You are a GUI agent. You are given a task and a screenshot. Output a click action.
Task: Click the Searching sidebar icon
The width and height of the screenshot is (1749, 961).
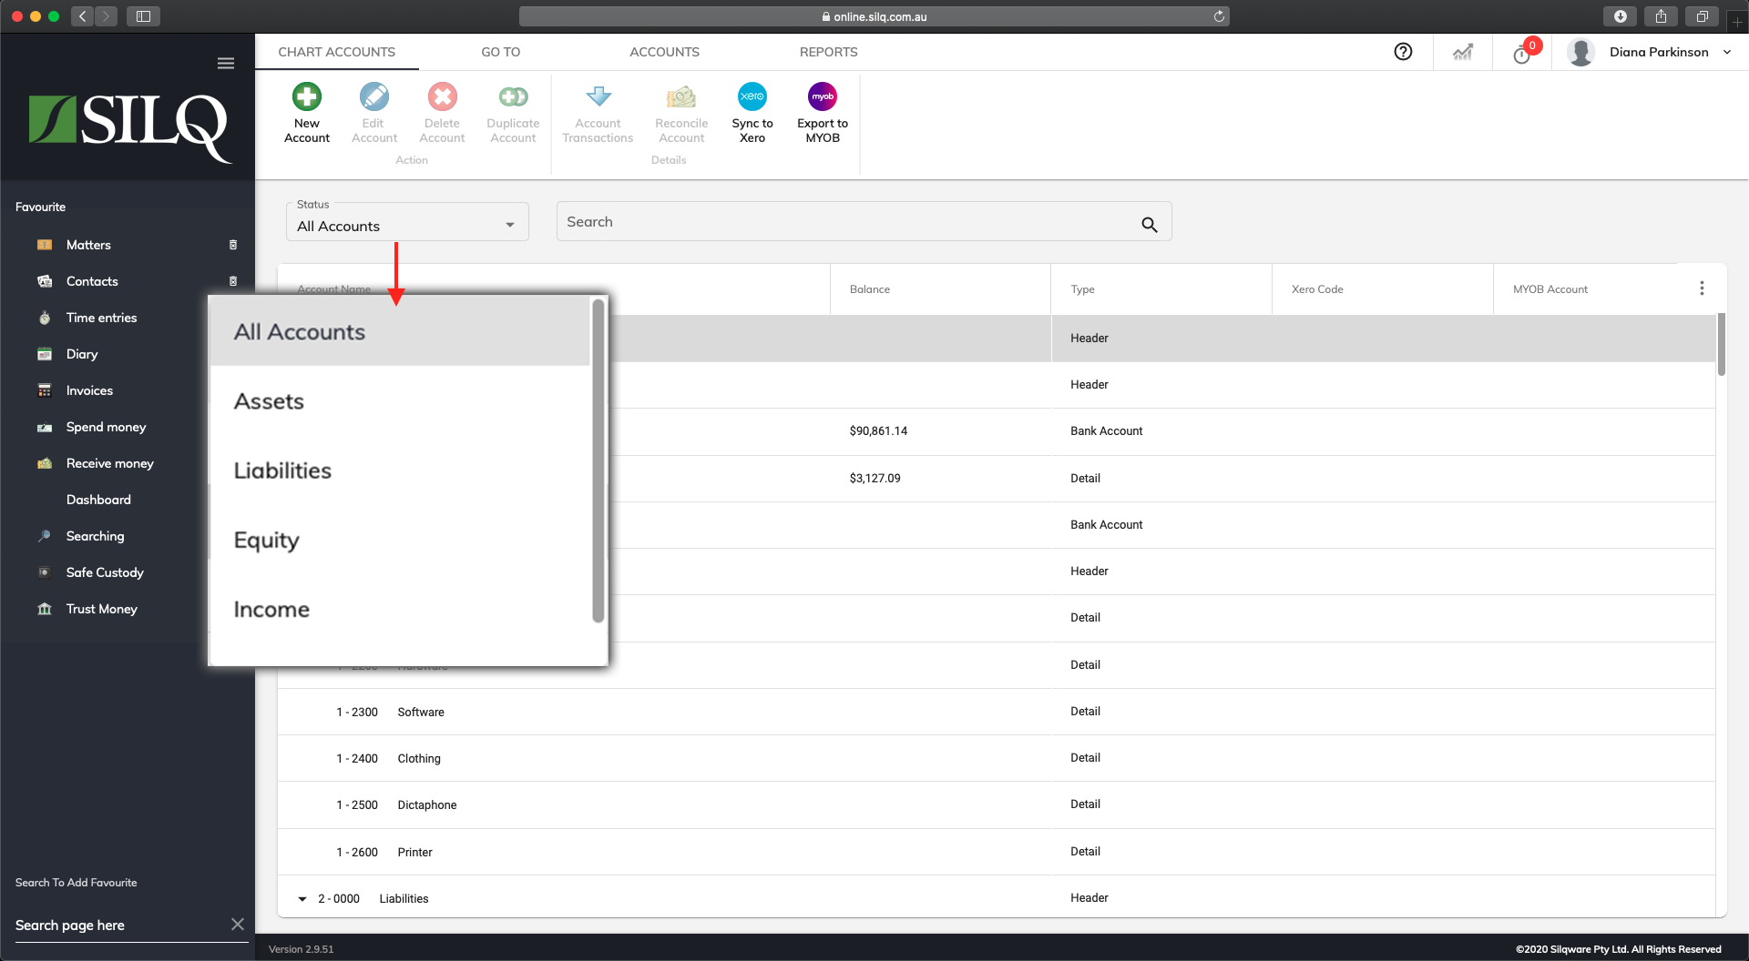(x=45, y=536)
